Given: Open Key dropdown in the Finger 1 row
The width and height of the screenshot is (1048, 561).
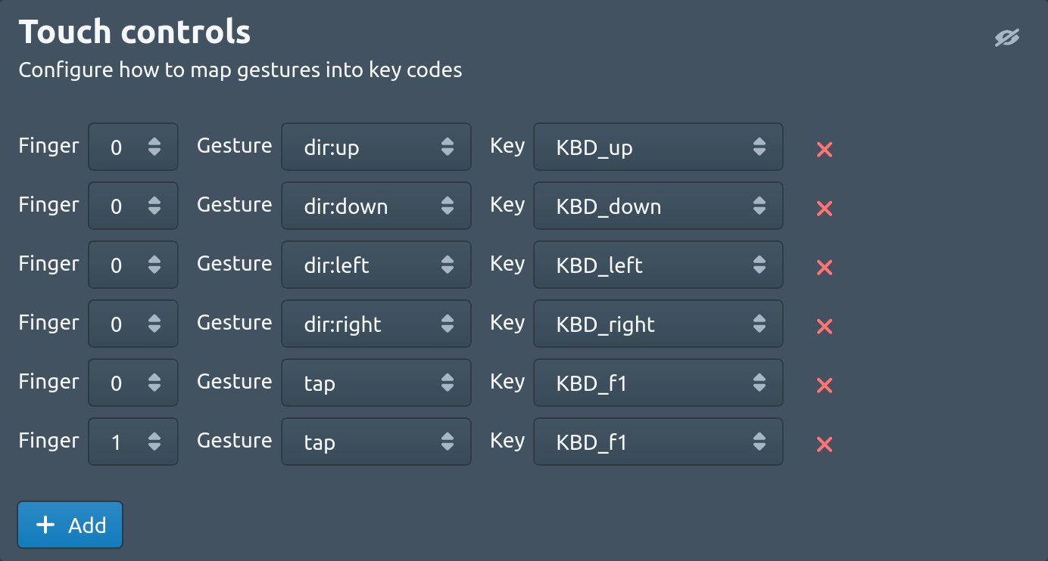Looking at the screenshot, I should click(x=658, y=442).
